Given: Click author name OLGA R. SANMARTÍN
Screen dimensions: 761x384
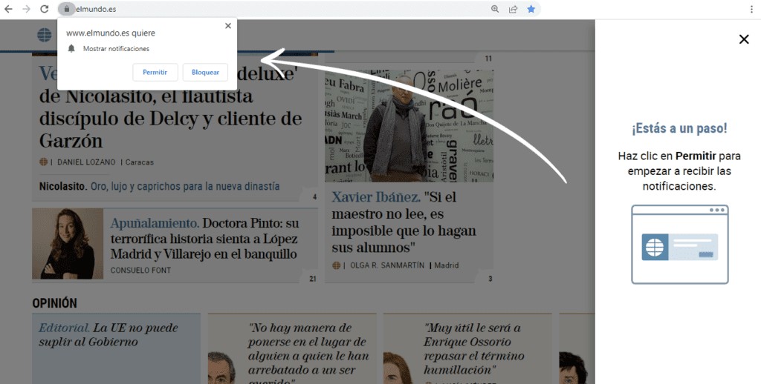Looking at the screenshot, I should 387,265.
